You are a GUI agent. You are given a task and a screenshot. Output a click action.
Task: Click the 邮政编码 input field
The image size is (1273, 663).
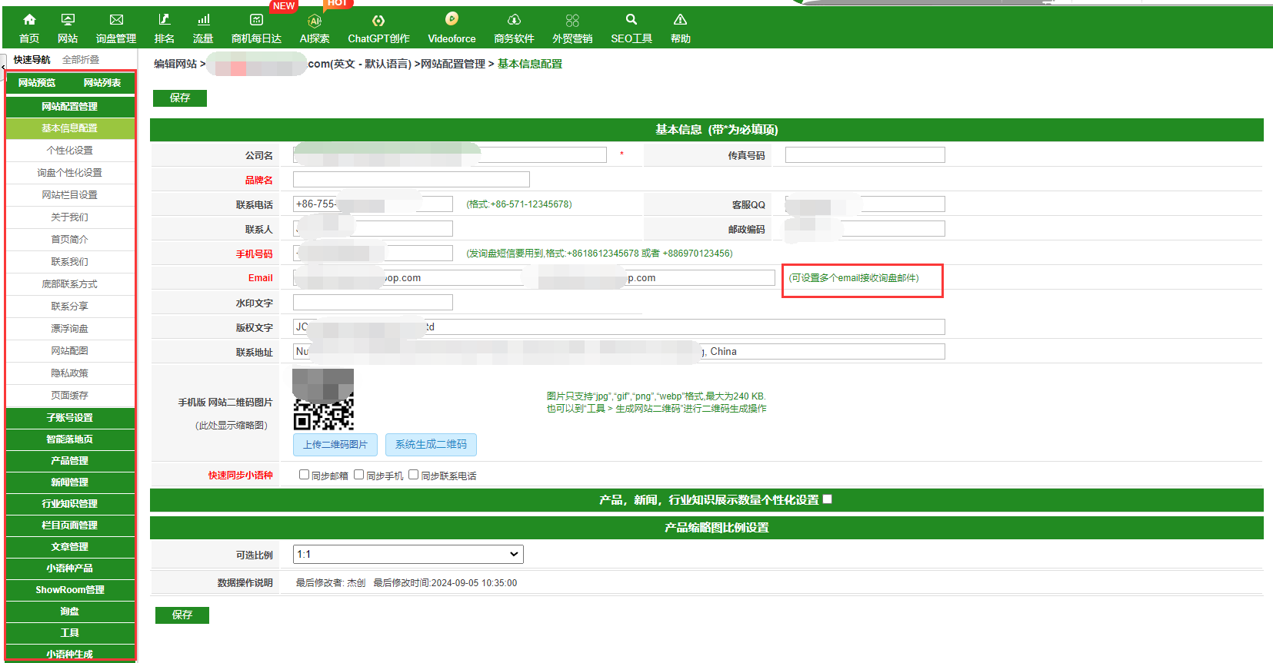(x=865, y=229)
